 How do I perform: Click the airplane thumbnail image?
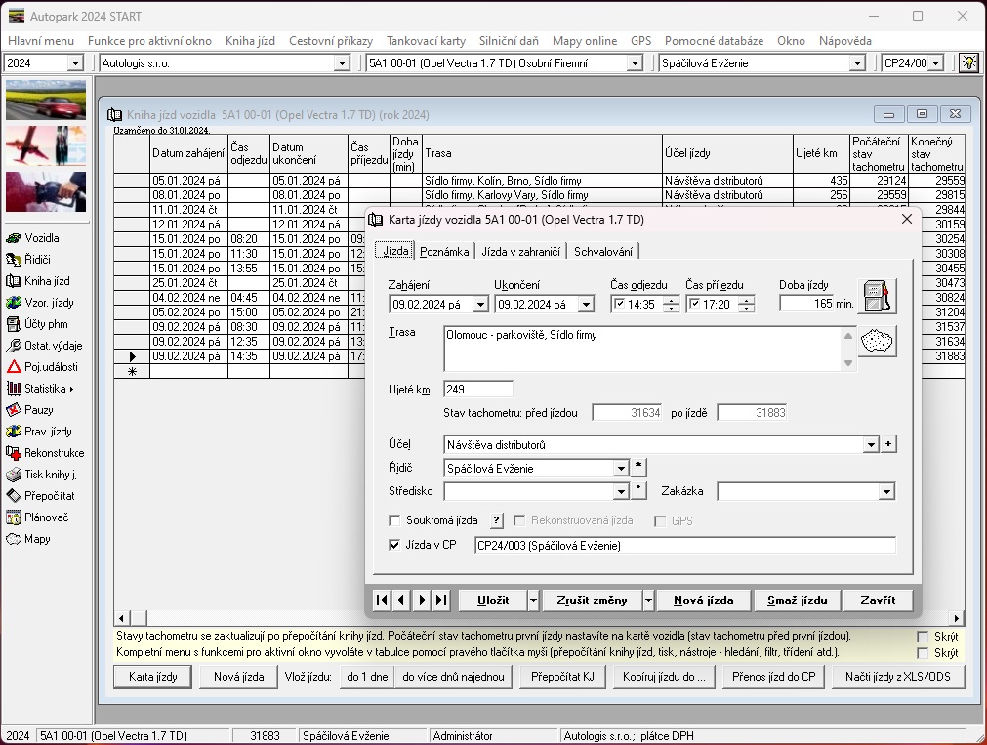coord(45,145)
